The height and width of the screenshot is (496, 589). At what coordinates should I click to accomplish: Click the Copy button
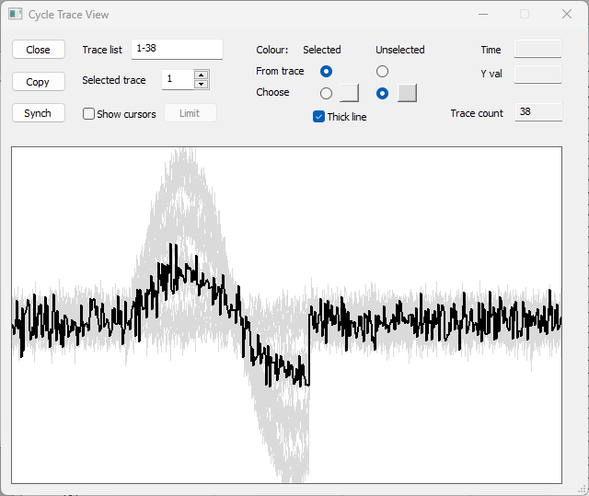(x=39, y=82)
